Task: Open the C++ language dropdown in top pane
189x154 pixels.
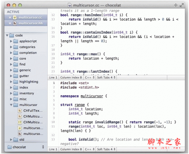Action: [x=89, y=77]
